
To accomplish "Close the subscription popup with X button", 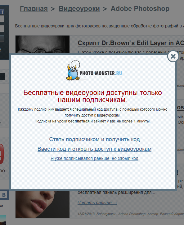I will click(x=173, y=56).
